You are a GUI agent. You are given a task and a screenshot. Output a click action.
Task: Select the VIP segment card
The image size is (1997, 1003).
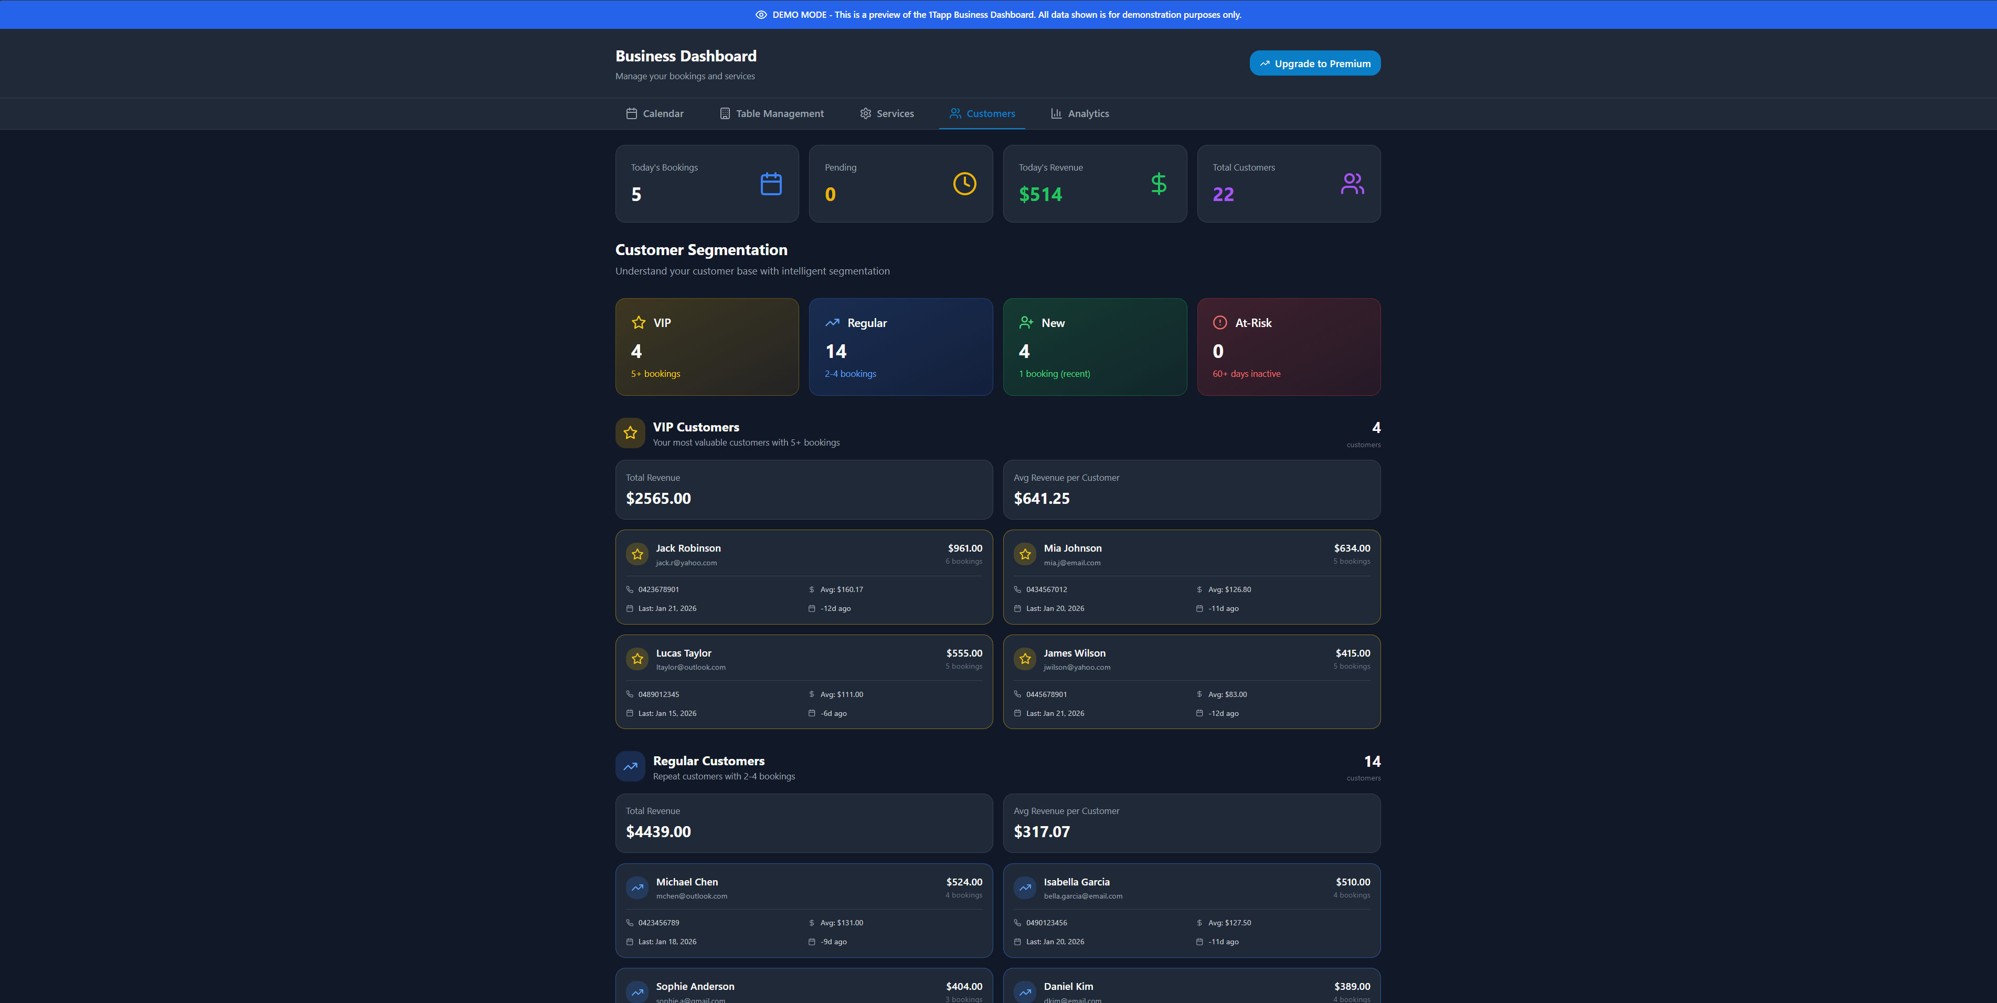(706, 347)
